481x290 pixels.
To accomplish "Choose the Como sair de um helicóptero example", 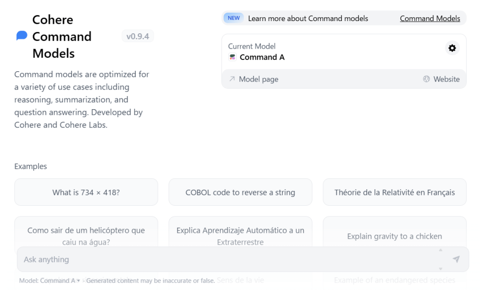I will (86, 231).
